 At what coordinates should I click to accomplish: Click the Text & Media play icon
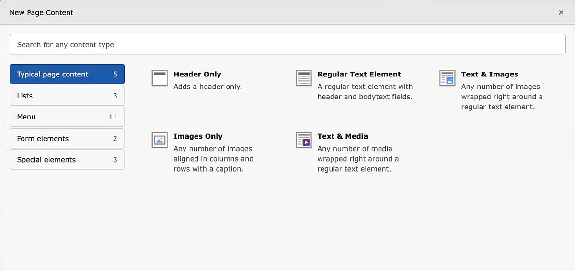coord(303,140)
